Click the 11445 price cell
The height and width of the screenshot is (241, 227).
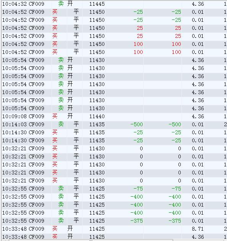[97, 4]
